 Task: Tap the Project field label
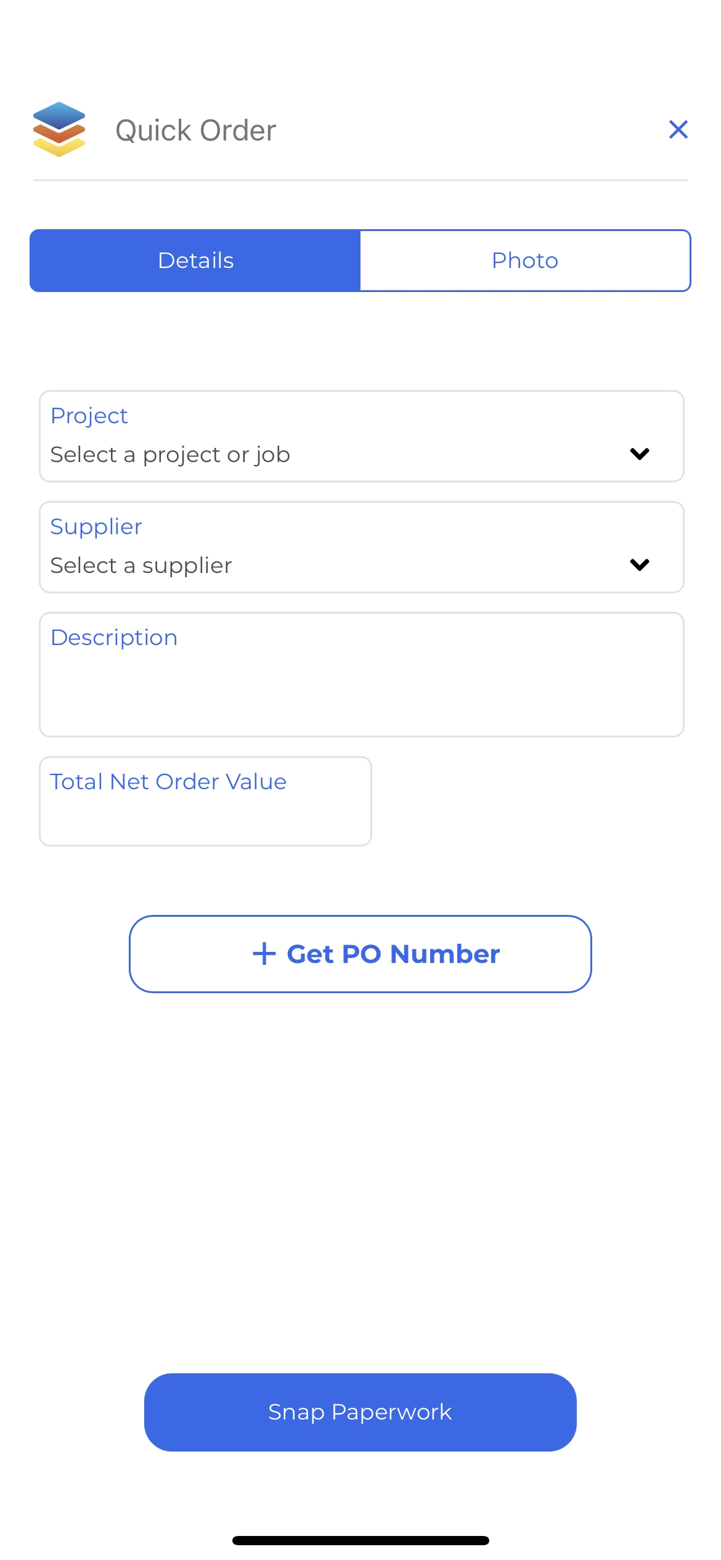(89, 416)
